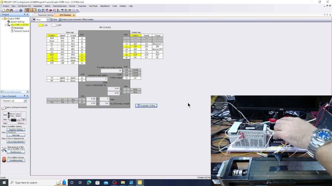The height and width of the screenshot is (186, 332).
Task: Click the New project toolbar icon
Action: [4, 10]
